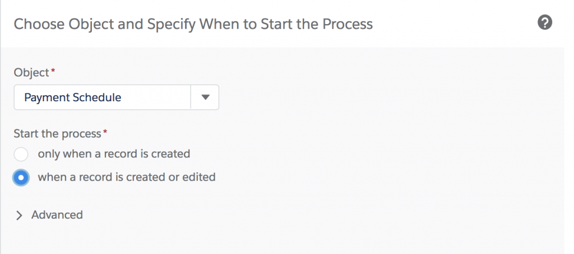Viewport: 574px width, 254px height.
Task: Click the Object field label
Action: pos(31,73)
